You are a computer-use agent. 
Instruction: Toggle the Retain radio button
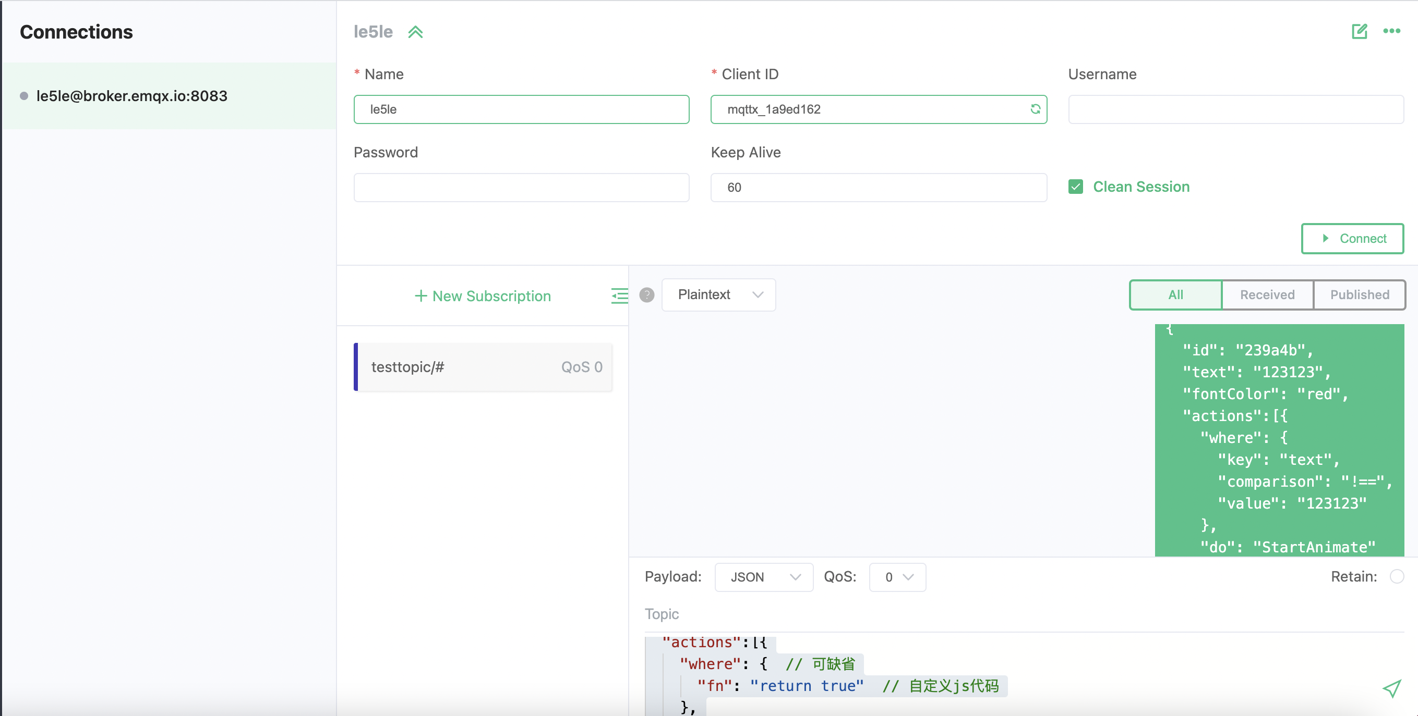[x=1397, y=576]
